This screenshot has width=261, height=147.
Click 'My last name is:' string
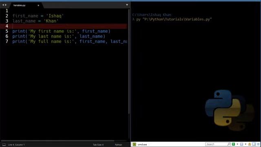tap(51, 36)
